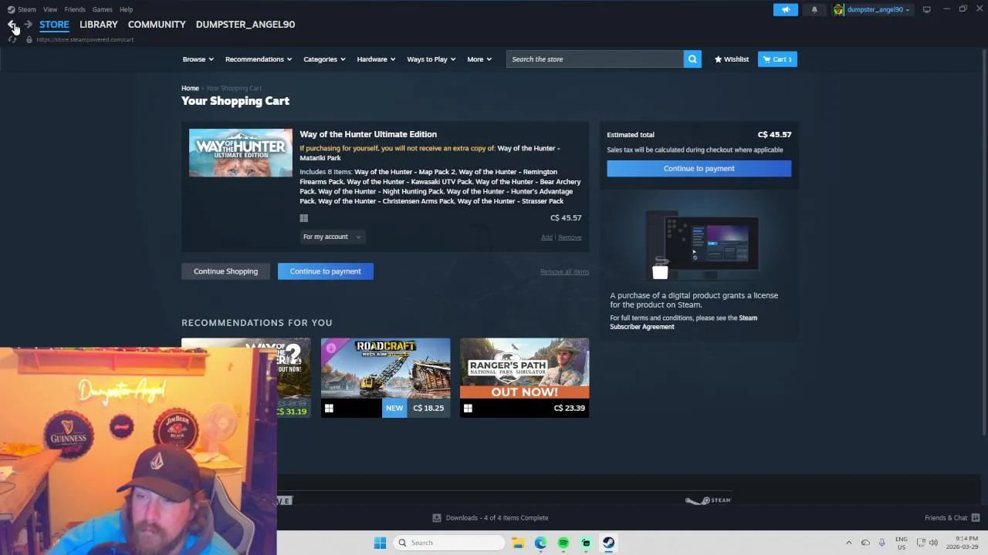
Task: Open the Games menu
Action: (102, 9)
